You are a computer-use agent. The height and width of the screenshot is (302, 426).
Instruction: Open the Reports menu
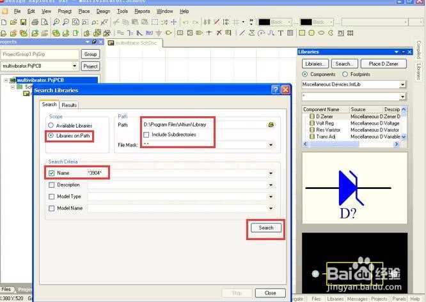tap(142, 11)
